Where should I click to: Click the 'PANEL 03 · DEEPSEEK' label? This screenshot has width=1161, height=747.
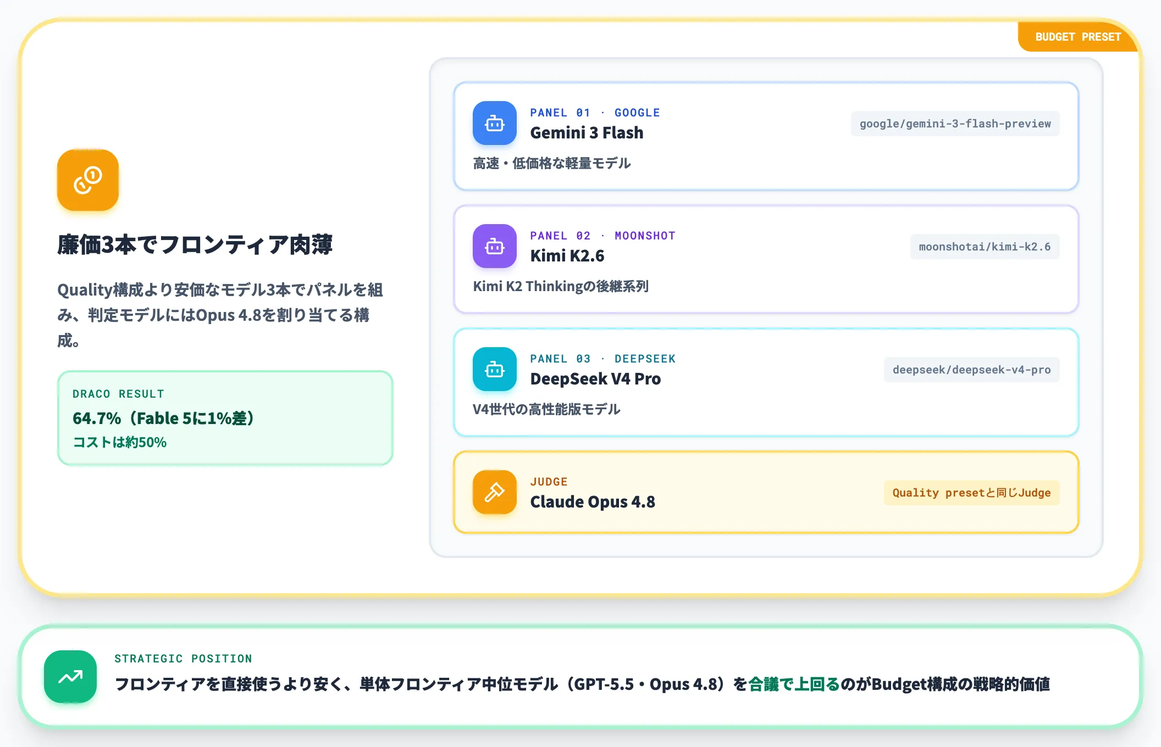pos(602,359)
